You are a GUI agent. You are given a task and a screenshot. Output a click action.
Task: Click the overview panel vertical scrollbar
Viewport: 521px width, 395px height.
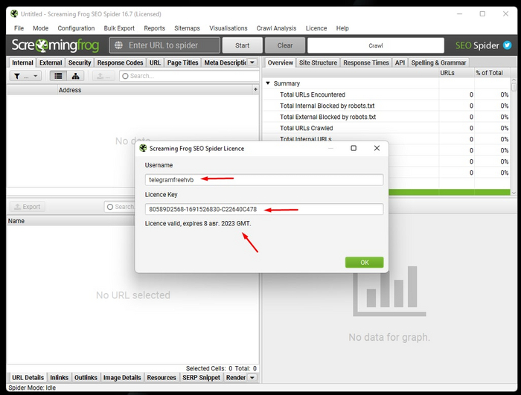[x=514, y=136]
